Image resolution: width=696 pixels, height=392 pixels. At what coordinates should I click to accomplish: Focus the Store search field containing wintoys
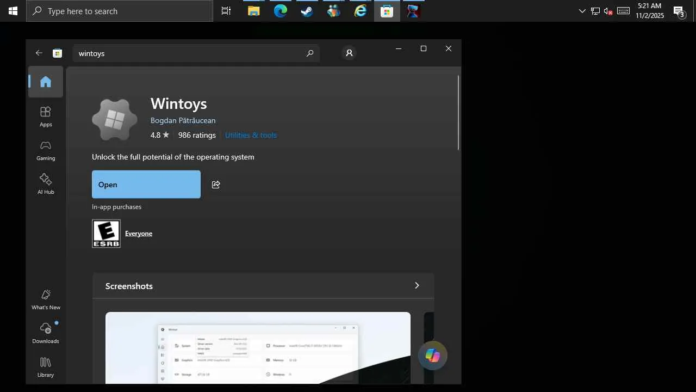[x=196, y=53]
